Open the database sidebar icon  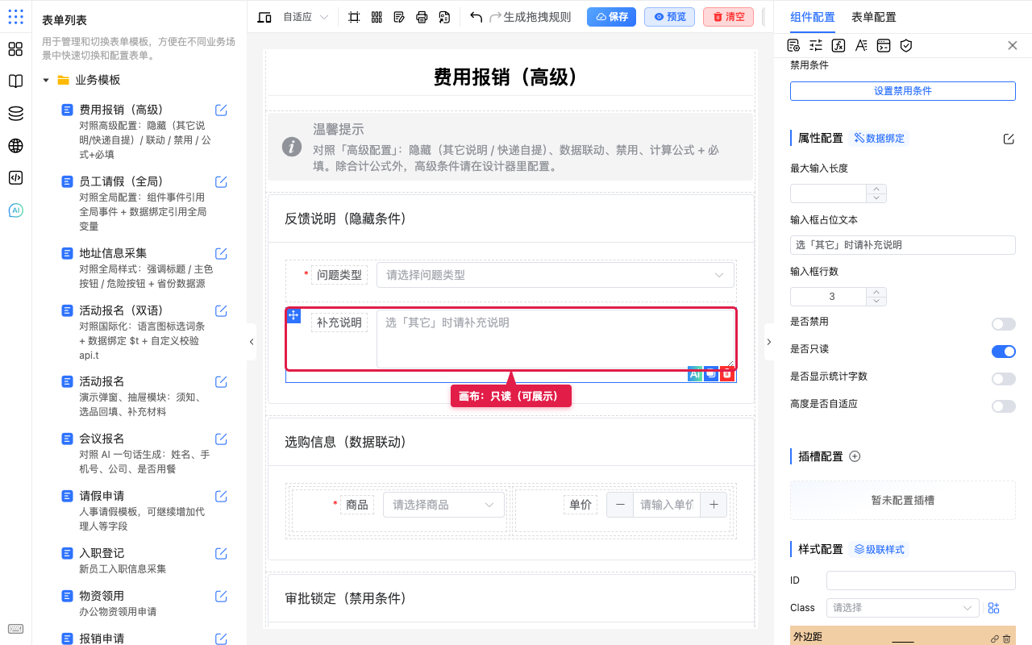tap(15, 114)
